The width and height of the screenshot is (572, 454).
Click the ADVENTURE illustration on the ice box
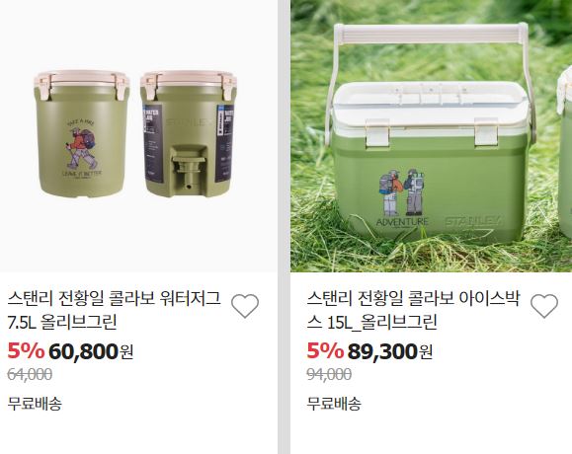coord(402,197)
